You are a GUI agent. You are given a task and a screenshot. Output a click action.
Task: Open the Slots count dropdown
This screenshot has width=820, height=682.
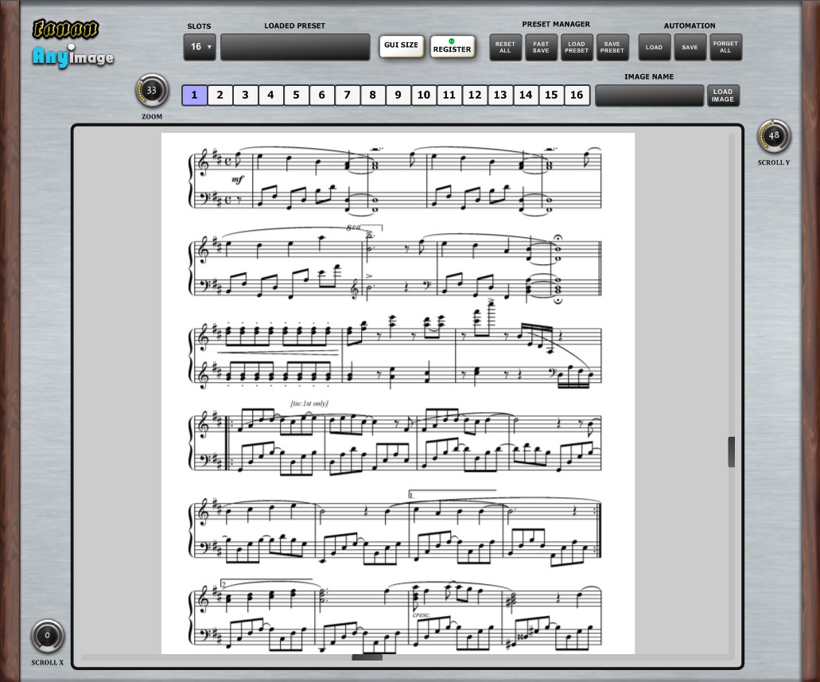(x=200, y=47)
